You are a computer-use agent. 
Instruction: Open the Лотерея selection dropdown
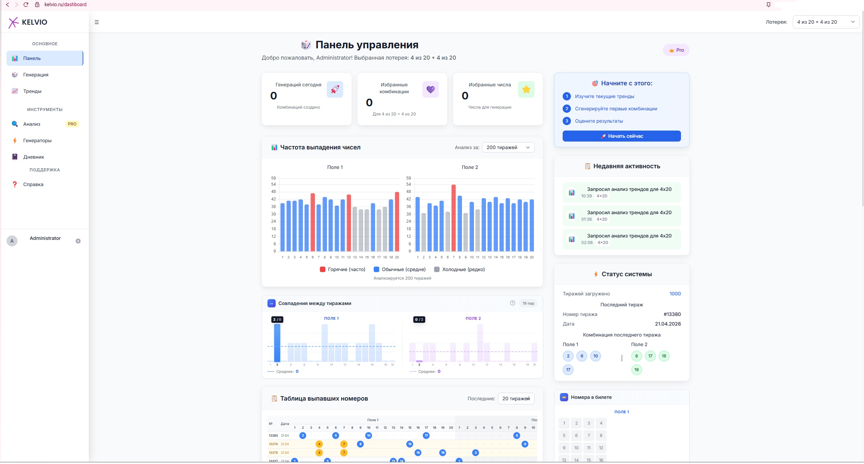click(x=826, y=22)
